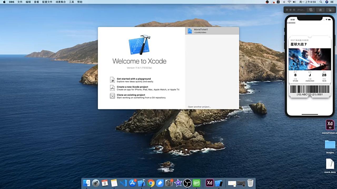The image size is (337, 189).
Task: Switch to OBS via Dock icon
Action: click(x=187, y=183)
